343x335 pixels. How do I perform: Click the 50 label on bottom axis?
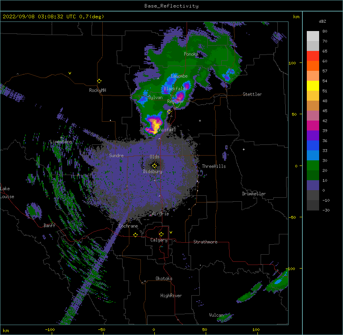(x=205, y=329)
